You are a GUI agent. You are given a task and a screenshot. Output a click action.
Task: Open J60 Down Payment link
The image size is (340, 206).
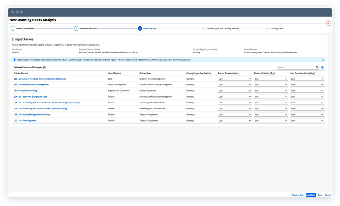tap(25, 121)
